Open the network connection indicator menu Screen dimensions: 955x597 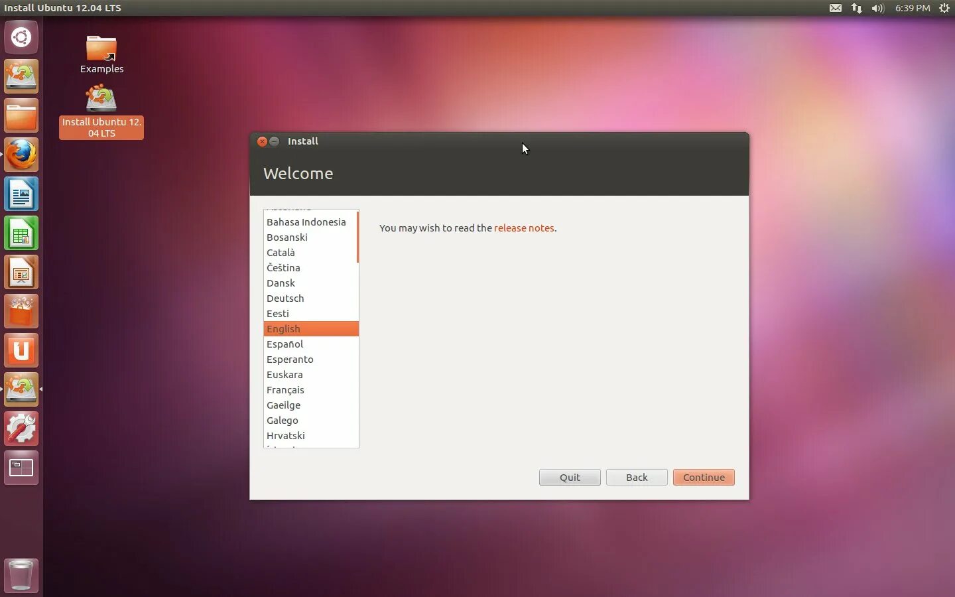click(857, 8)
